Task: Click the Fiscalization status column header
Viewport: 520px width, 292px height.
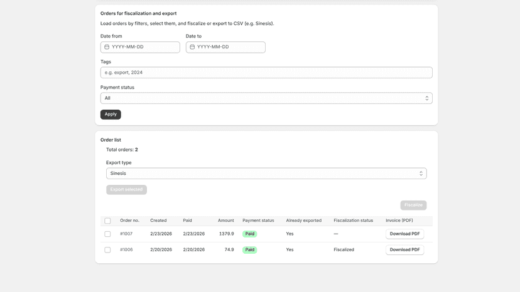Action: tap(353, 221)
